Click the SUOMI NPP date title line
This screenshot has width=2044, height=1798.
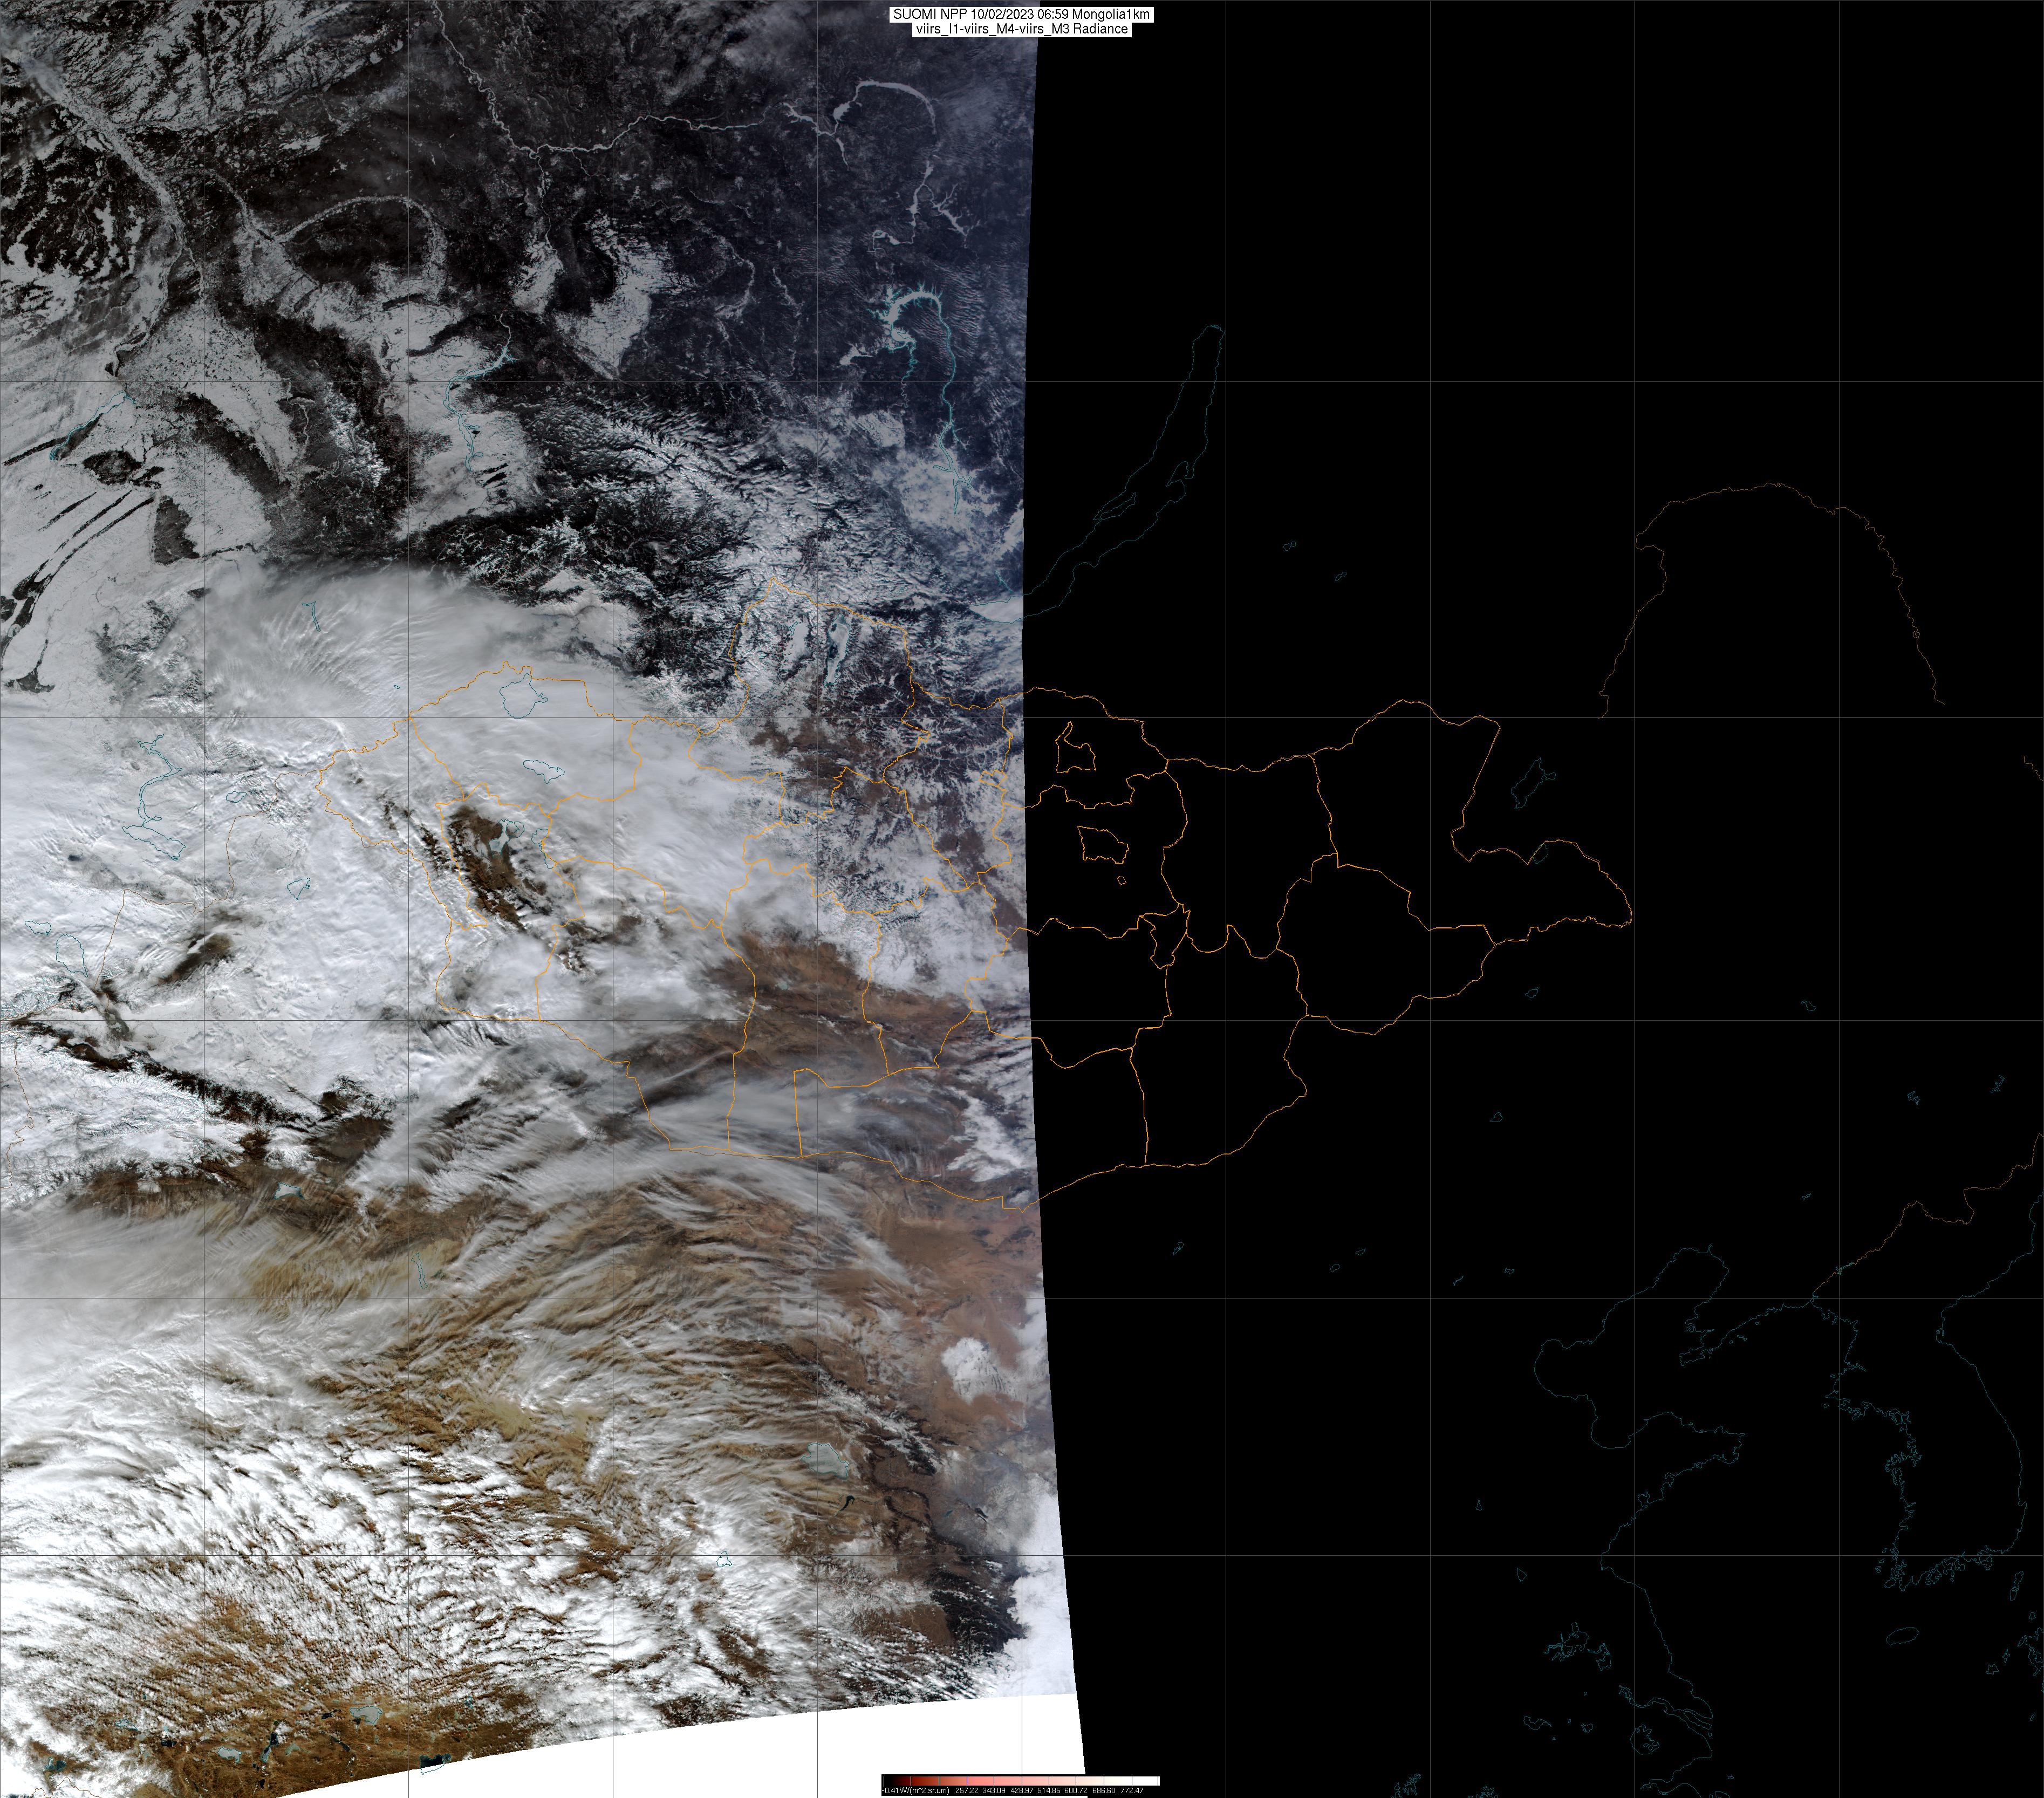tap(1021, 15)
